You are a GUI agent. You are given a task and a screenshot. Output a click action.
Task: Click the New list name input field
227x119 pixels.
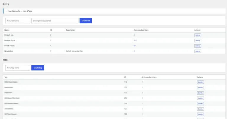(x=18, y=21)
